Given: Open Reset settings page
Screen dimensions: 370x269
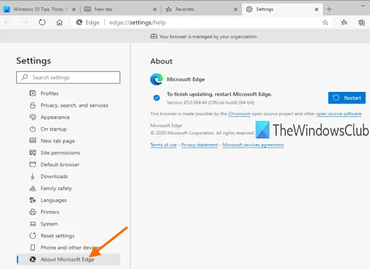Looking at the screenshot, I should 68,236.
